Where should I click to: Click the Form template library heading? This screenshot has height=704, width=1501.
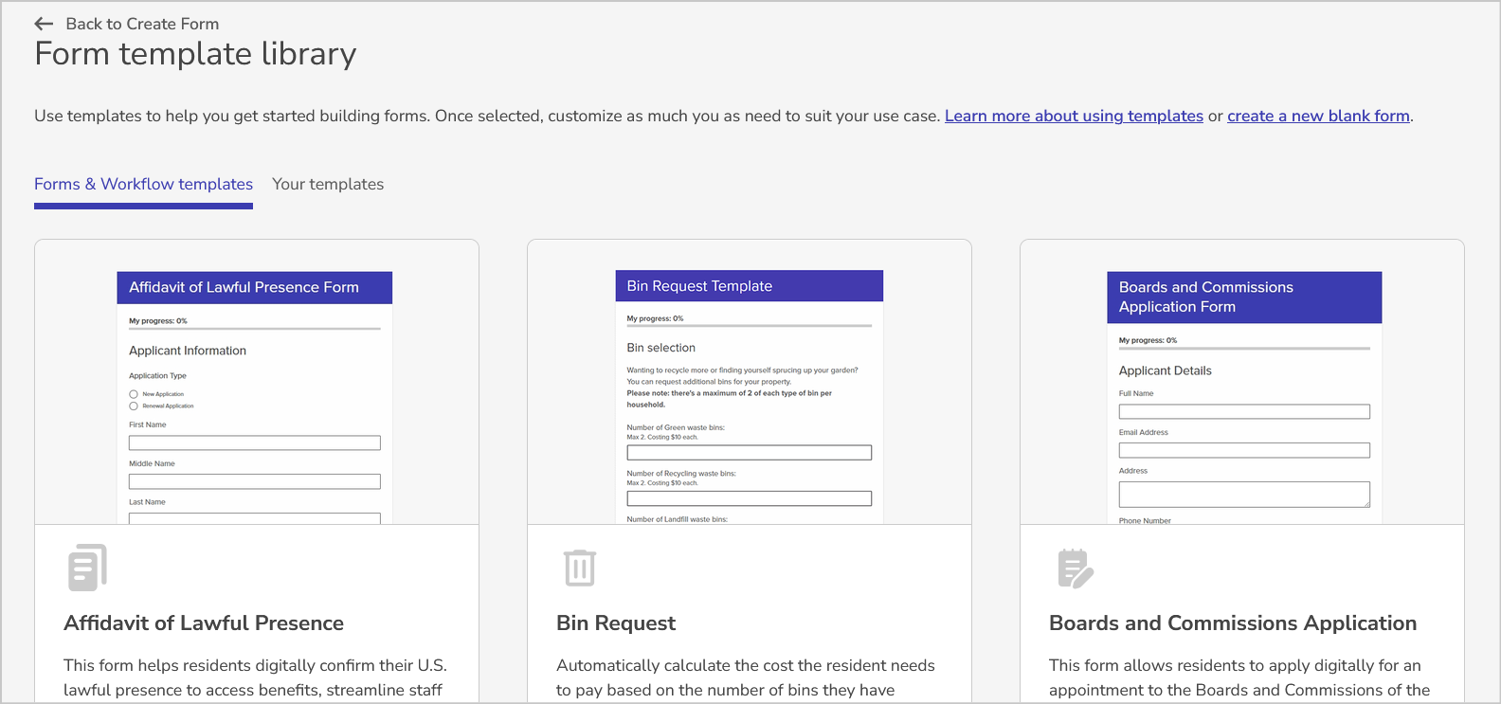click(x=195, y=54)
